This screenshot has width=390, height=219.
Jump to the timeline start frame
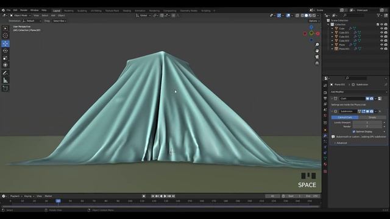pos(153,196)
